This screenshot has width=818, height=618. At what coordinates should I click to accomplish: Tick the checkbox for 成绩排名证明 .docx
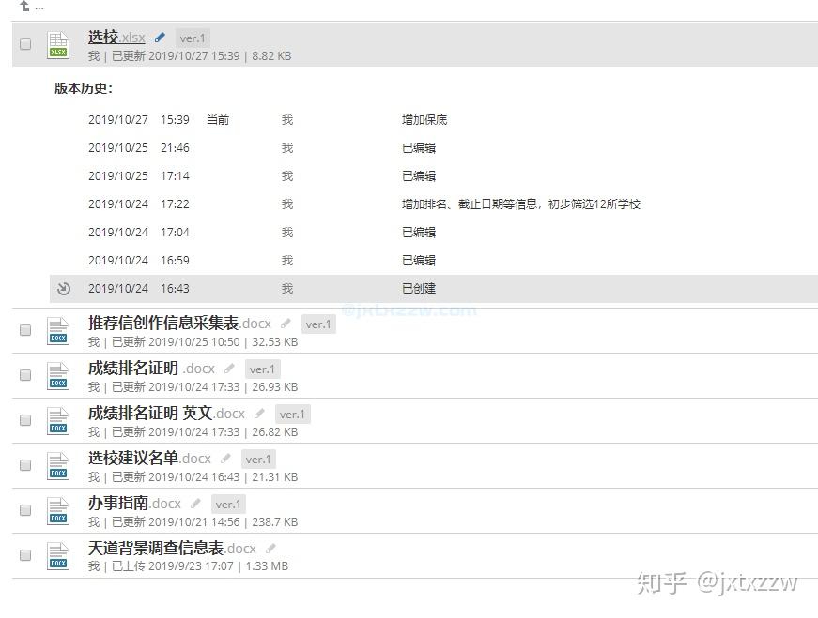pyautogui.click(x=25, y=375)
